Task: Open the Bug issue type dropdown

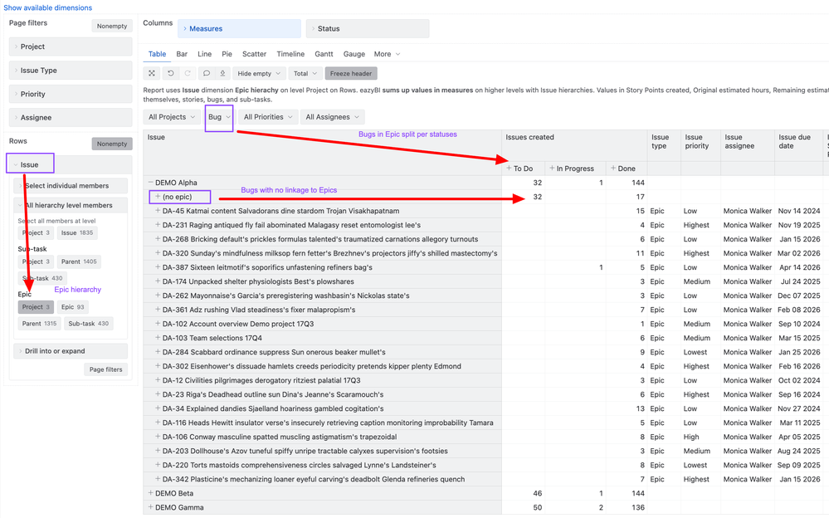Action: pyautogui.click(x=219, y=117)
